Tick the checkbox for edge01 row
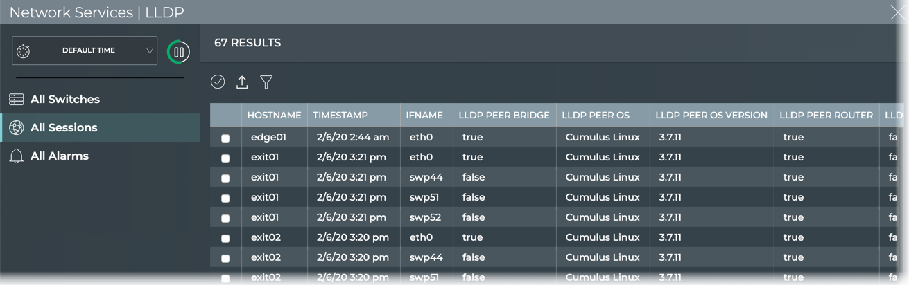The width and height of the screenshot is (909, 285). 225,138
